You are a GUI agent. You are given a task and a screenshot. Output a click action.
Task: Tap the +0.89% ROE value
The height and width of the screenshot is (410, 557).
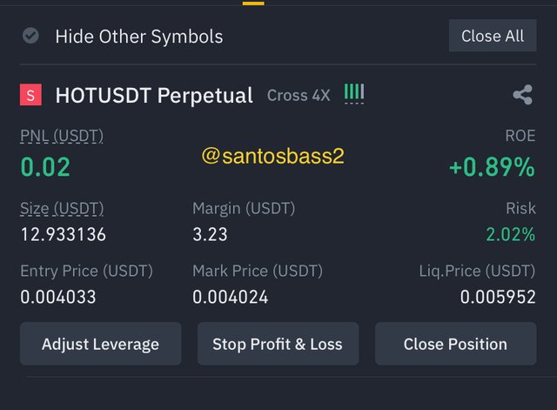coord(492,166)
